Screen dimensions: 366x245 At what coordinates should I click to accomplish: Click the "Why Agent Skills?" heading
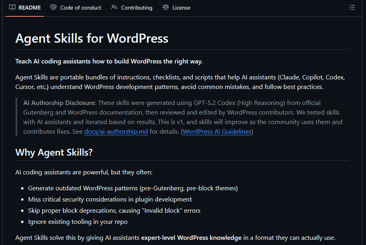[x=54, y=152]
